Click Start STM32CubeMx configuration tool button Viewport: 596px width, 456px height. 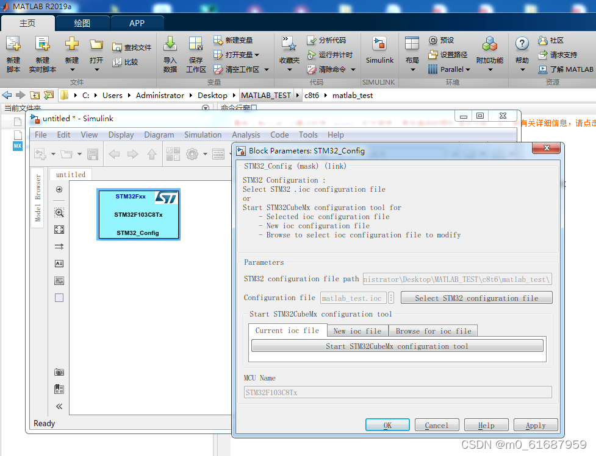[397, 346]
